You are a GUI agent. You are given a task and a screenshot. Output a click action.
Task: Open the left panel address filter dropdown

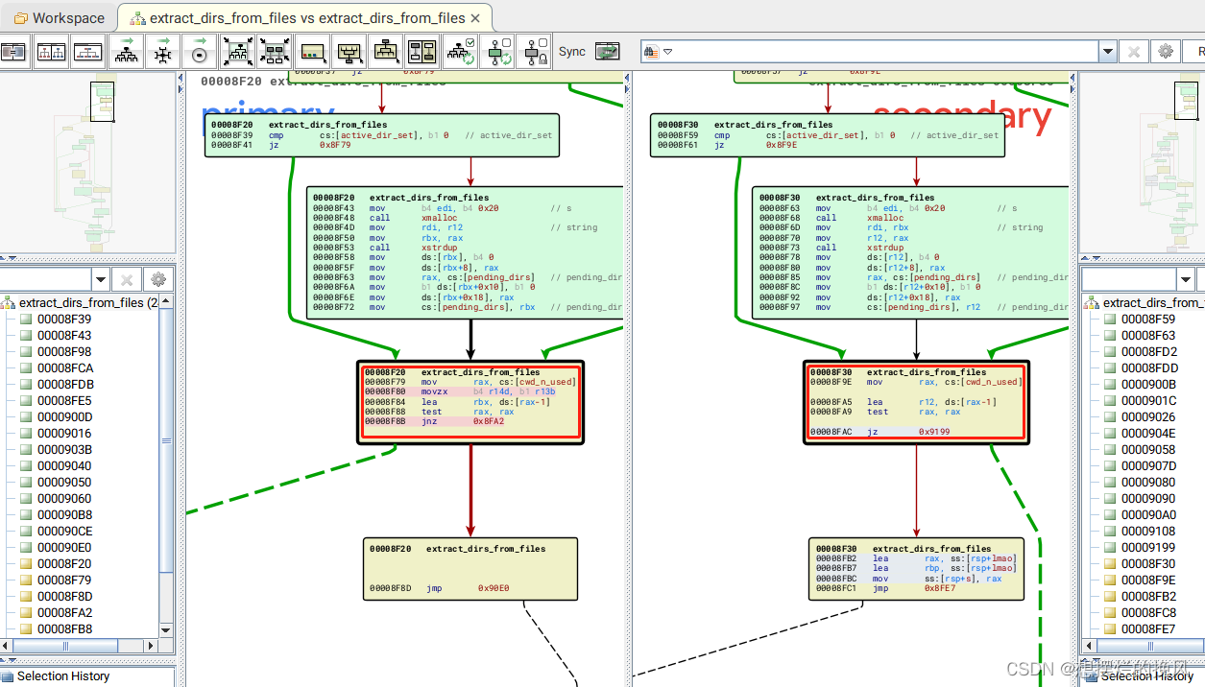click(102, 278)
